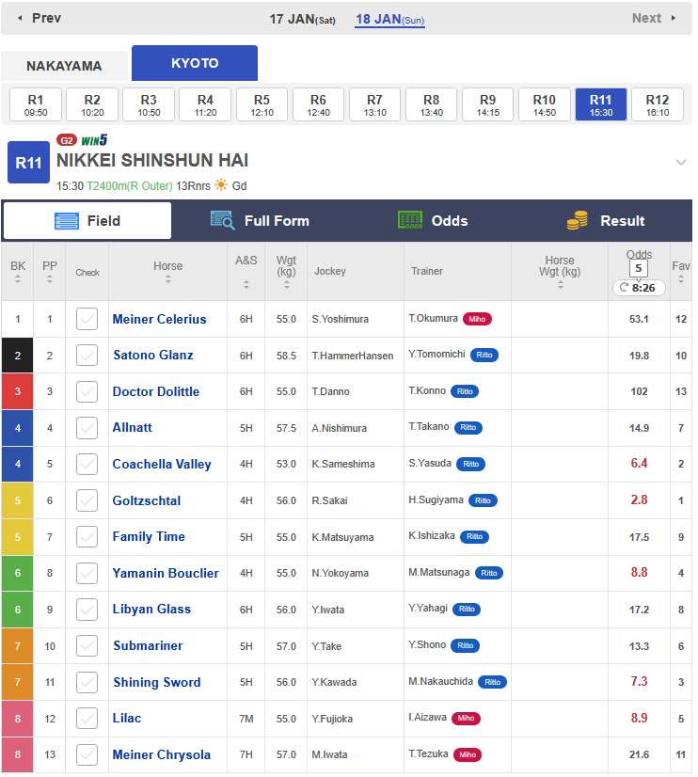Check the box for Submariner

(87, 645)
